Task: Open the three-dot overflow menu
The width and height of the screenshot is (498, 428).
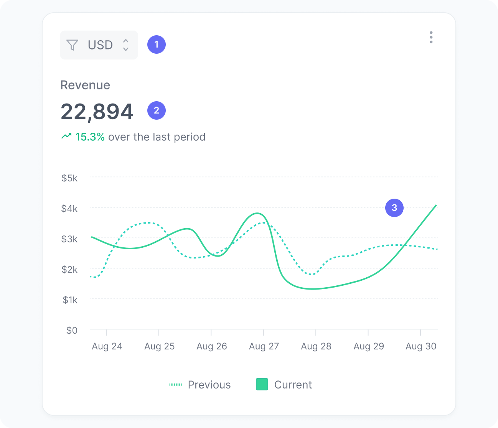Action: coord(431,37)
